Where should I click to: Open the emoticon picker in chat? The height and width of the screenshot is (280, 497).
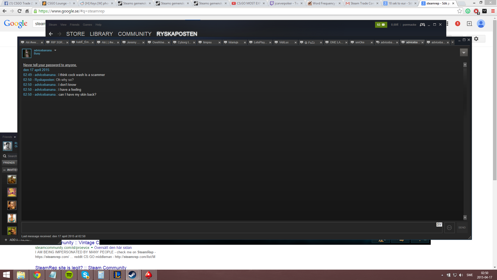449,228
